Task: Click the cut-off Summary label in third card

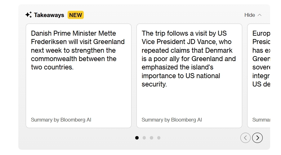Action: 261,120
